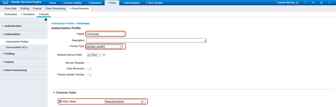Open the settings gear icon
This screenshot has width=336, height=107.
[330, 3]
